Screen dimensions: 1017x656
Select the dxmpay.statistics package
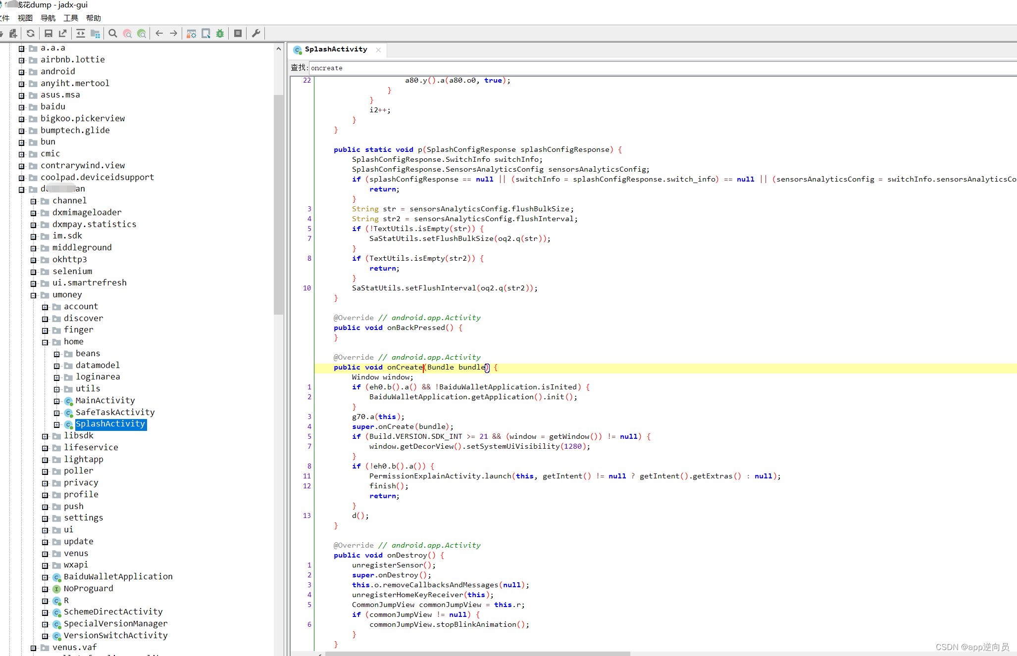[94, 224]
